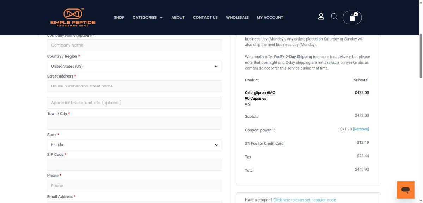Screen dimensions: 423x203
Task: Expand the Categories menu arrow
Action: tap(161, 18)
